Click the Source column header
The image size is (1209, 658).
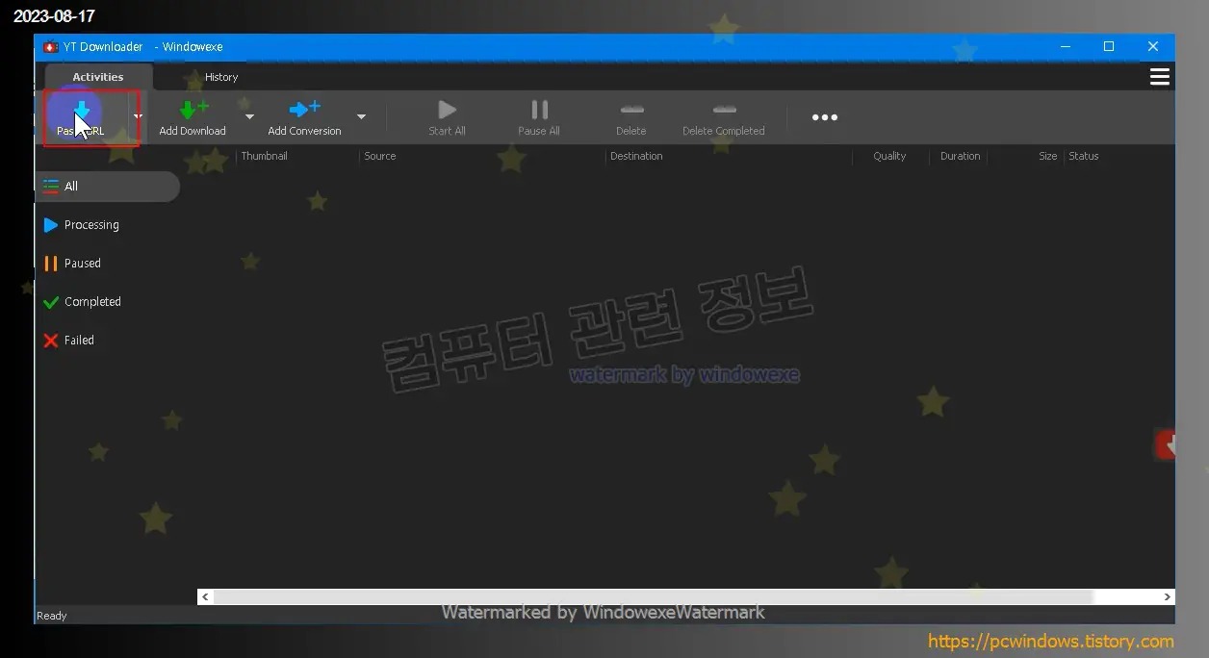click(x=379, y=156)
